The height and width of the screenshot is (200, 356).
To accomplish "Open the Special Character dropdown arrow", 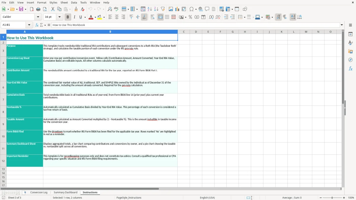I will (x=196, y=9).
